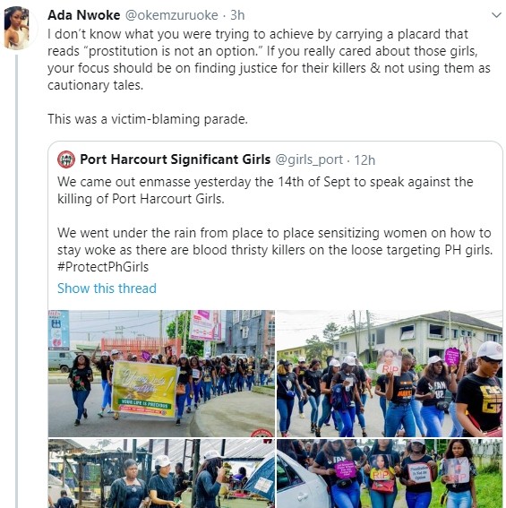Open photo of women at market stalls
The image size is (506, 508).
click(161, 473)
